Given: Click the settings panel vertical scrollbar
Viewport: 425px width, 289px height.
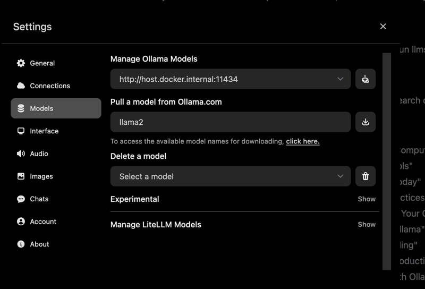Looking at the screenshot, I should point(387,161).
